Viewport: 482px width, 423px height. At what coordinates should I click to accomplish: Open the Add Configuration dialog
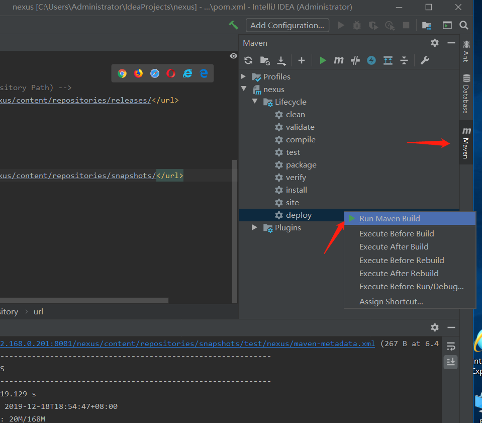287,25
